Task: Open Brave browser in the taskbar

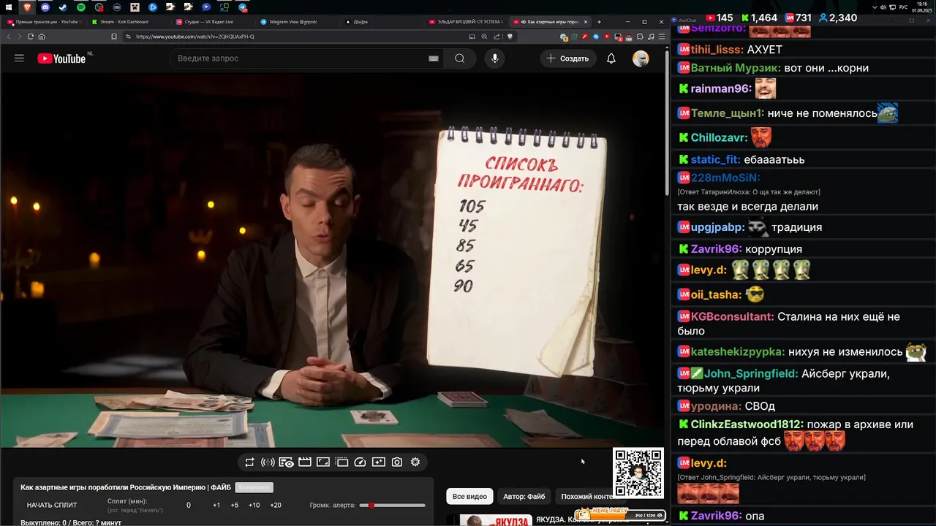Action: click(28, 7)
